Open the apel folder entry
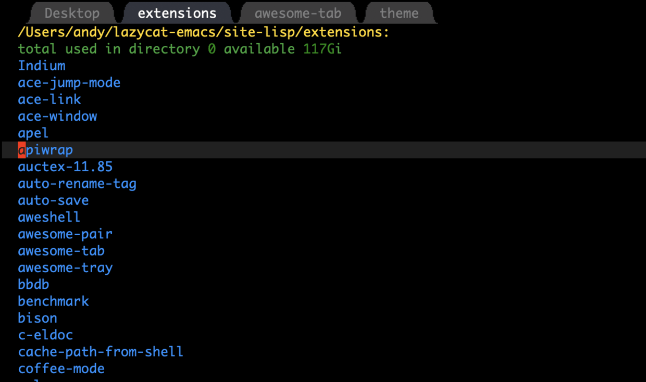The height and width of the screenshot is (382, 646). point(33,133)
